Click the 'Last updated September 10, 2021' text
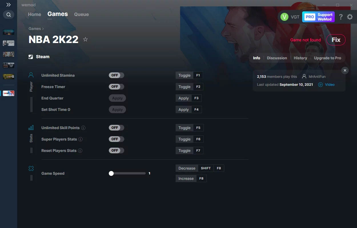 (x=285, y=85)
